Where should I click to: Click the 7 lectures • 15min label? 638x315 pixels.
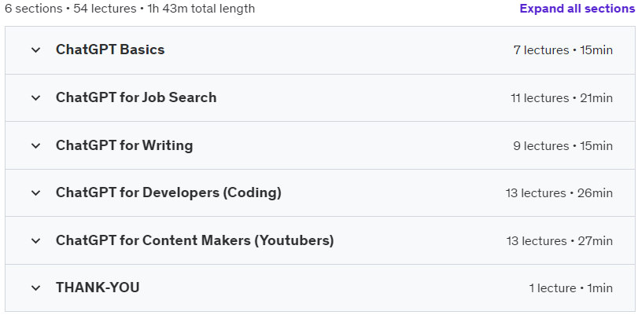563,50
